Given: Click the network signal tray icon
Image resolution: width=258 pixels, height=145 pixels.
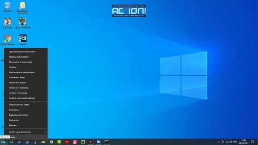Looking at the screenshot, I should (x=227, y=142).
